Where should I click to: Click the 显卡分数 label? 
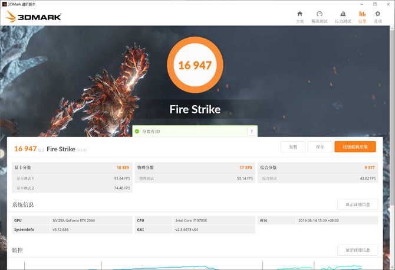coord(22,168)
